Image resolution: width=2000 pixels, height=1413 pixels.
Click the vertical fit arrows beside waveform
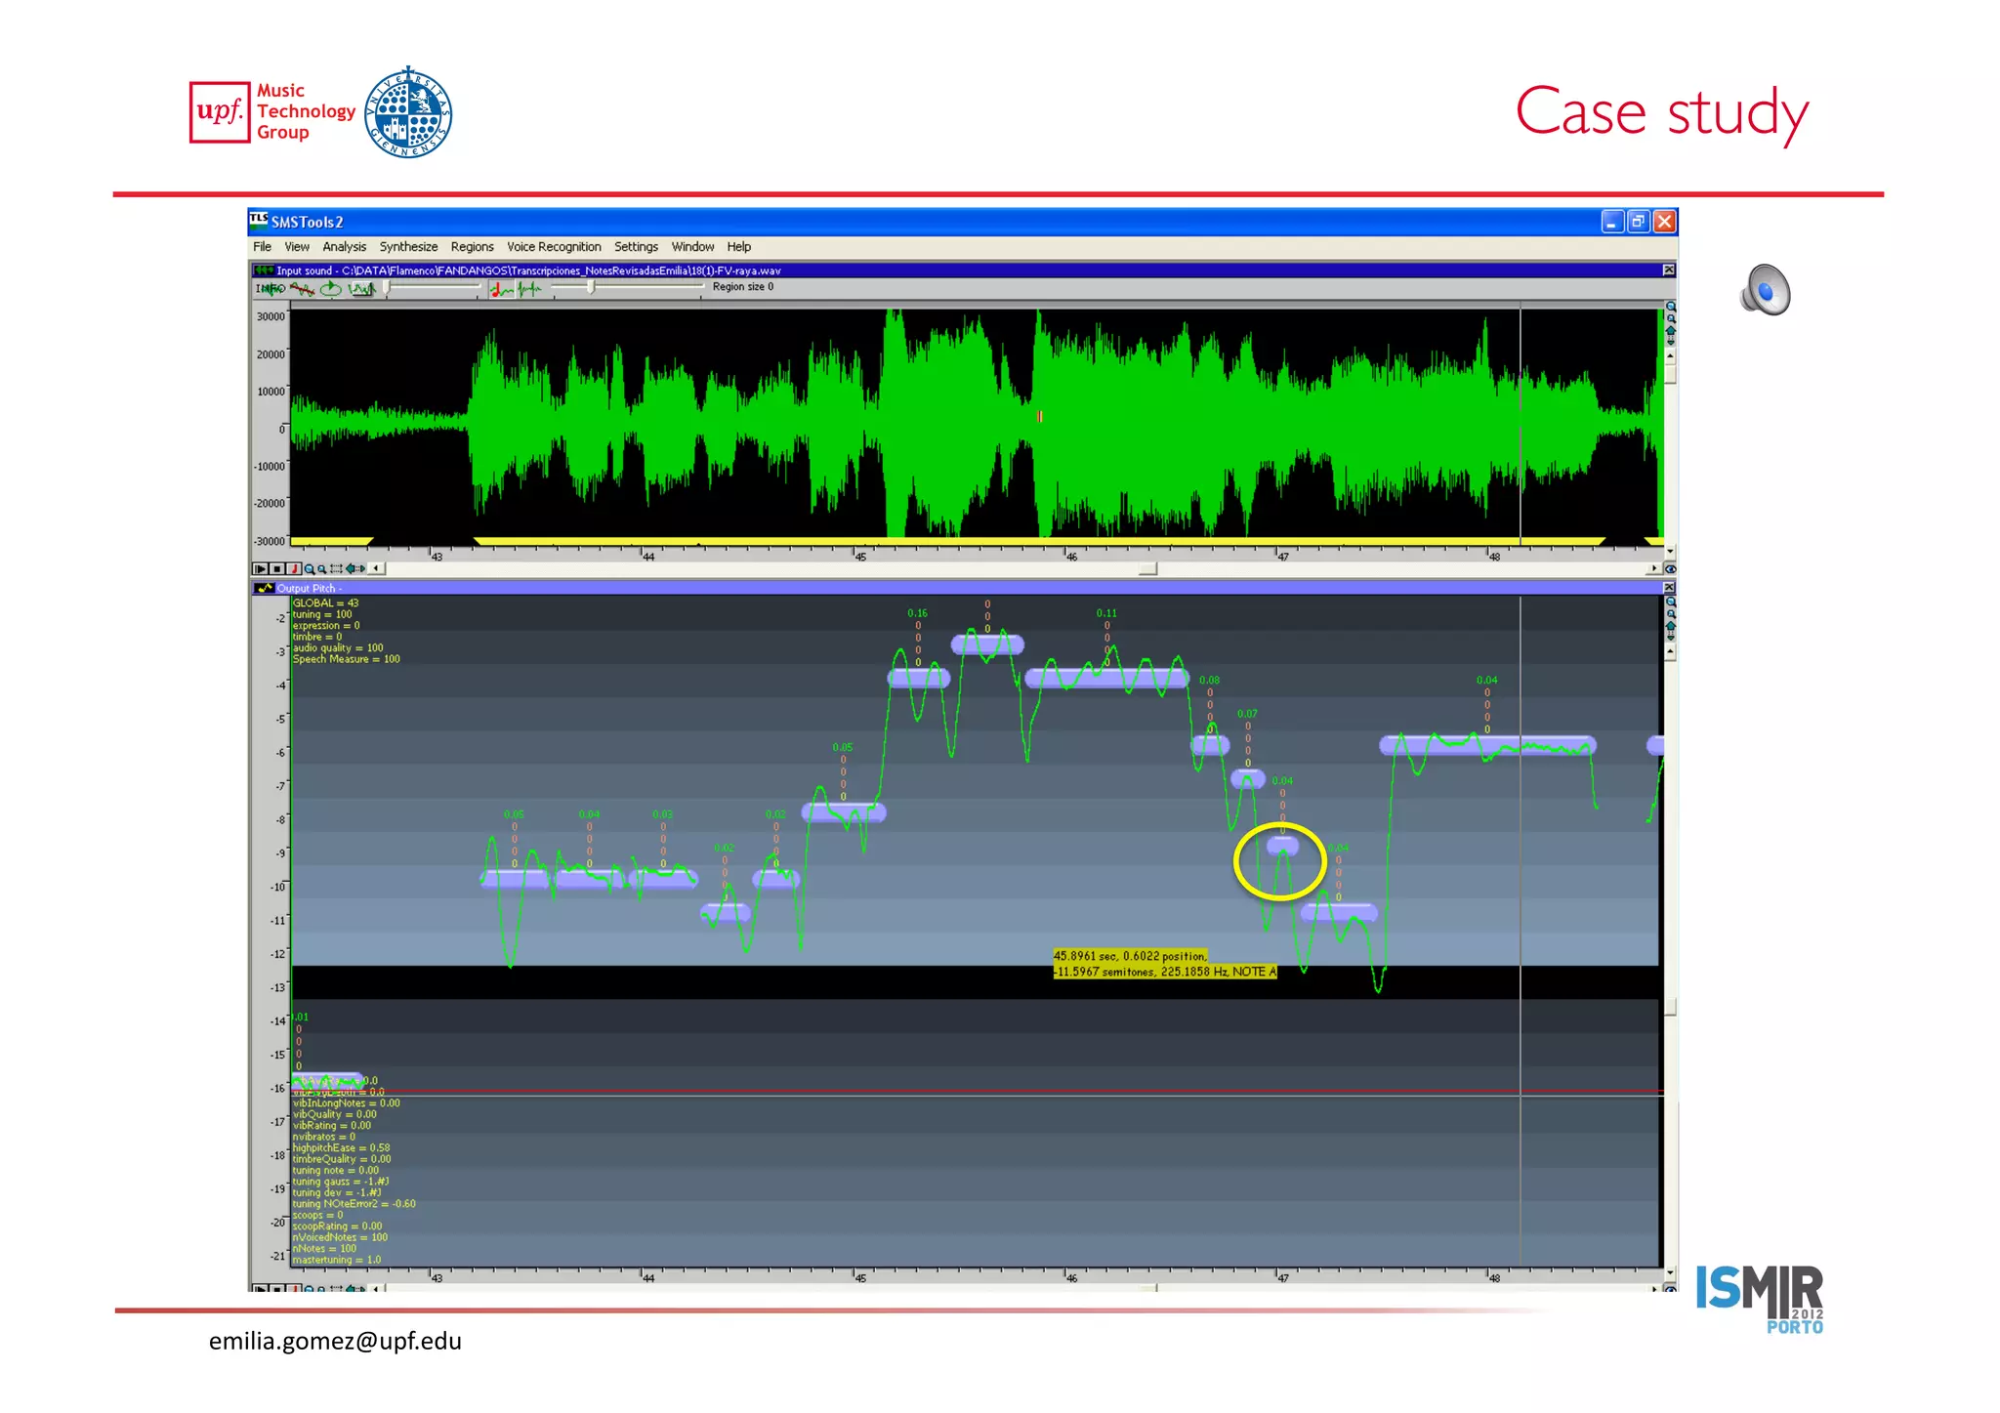pos(1671,335)
